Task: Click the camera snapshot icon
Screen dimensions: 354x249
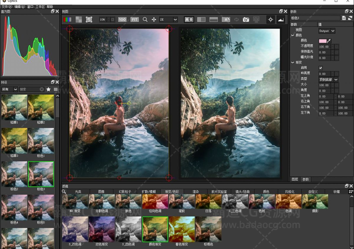Action: (x=246, y=20)
